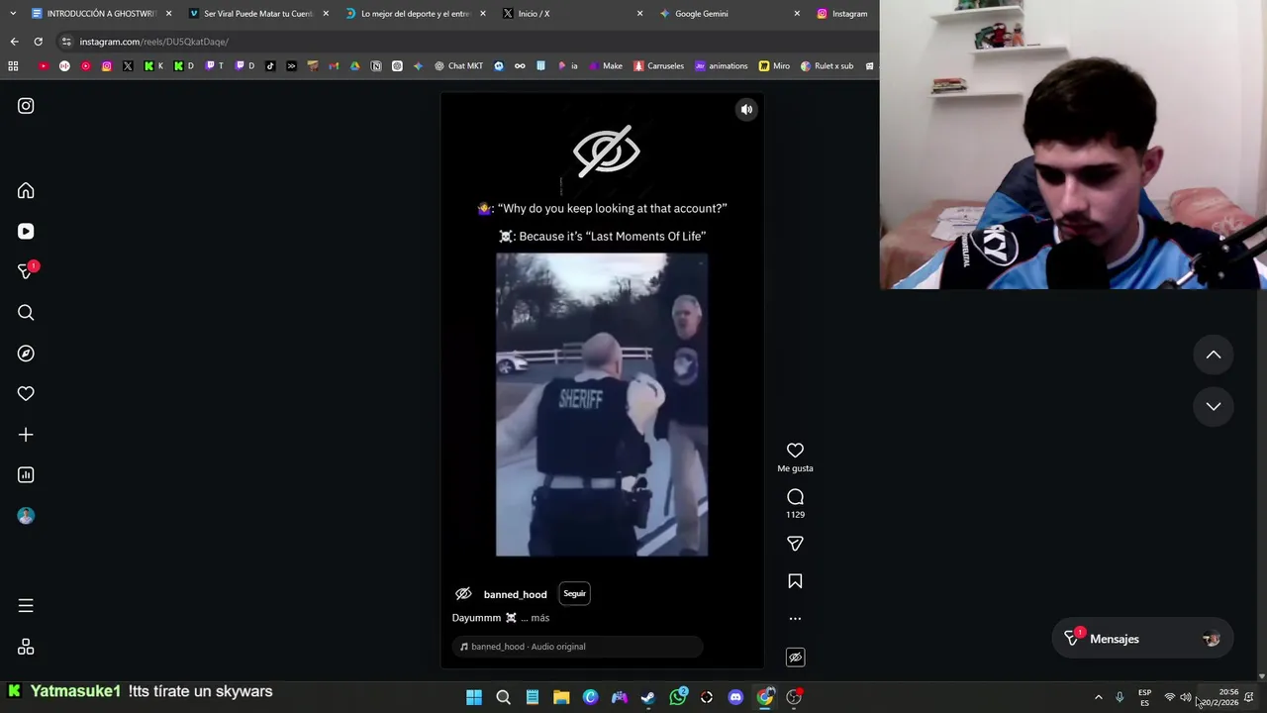Open the reel comments showing 1129
The image size is (1267, 713).
[795, 497]
